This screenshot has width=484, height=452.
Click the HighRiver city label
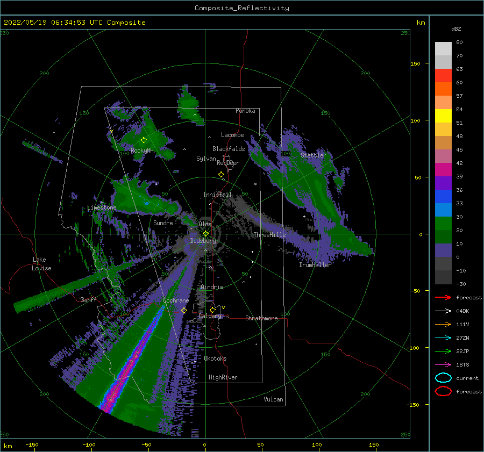click(x=223, y=377)
